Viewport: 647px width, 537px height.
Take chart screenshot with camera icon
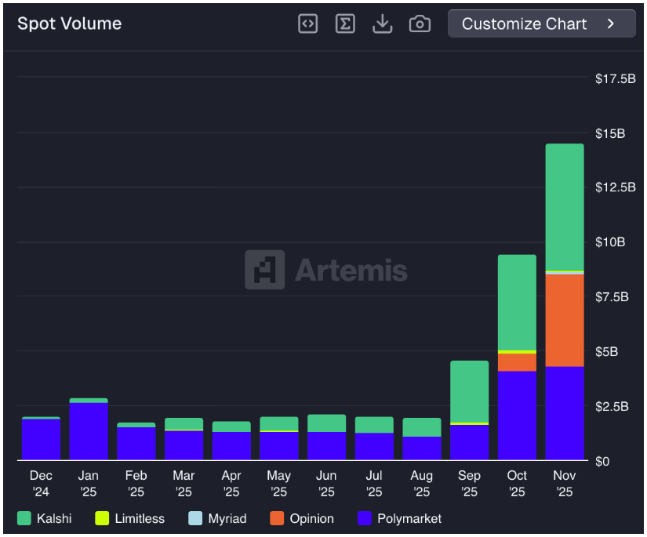[420, 24]
